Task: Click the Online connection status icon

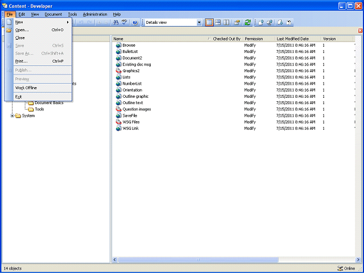Action: (x=340, y=268)
